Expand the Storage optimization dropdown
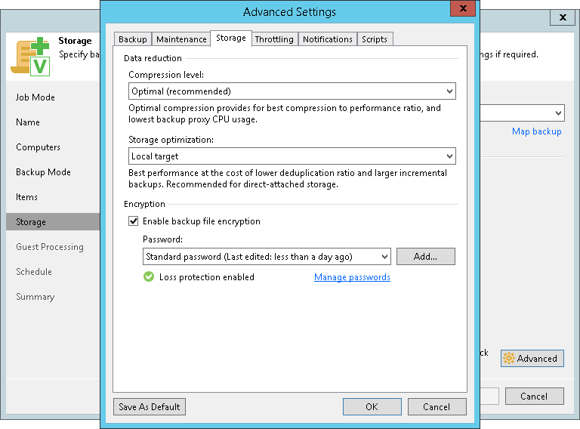The image size is (580, 429). (292, 156)
